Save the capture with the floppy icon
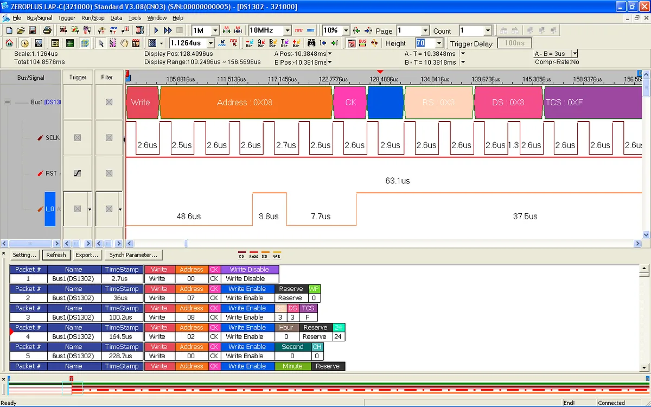The height and width of the screenshot is (407, 651). click(x=33, y=30)
